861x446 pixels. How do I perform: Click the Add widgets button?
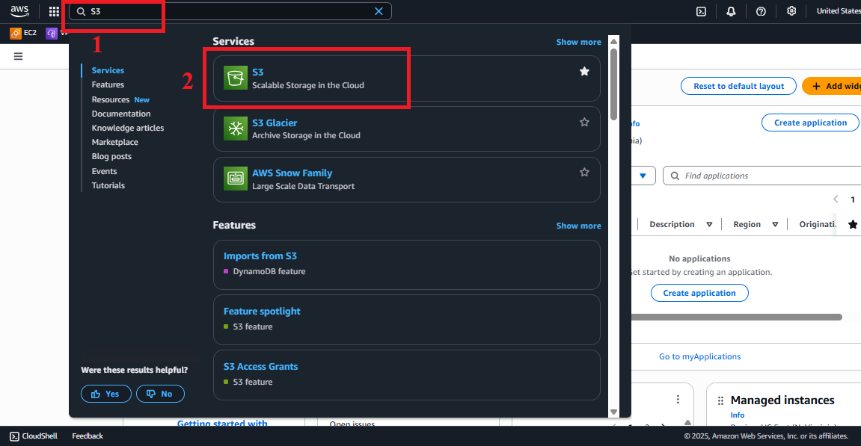pos(831,86)
